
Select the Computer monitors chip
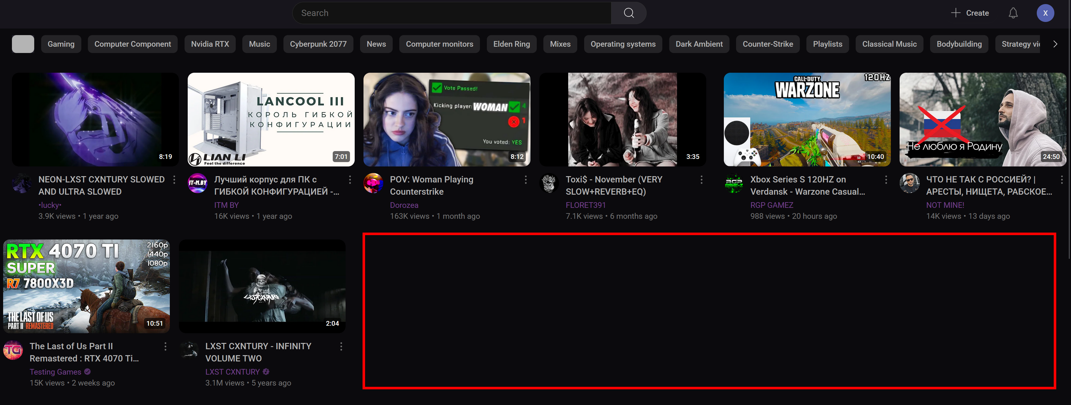coord(439,44)
